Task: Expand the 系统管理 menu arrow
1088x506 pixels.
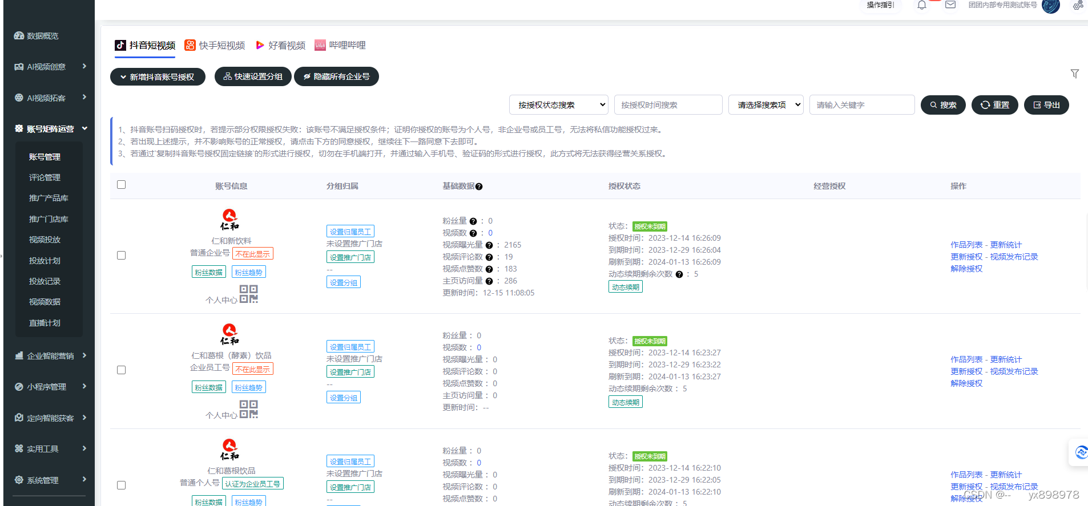Action: [x=84, y=479]
